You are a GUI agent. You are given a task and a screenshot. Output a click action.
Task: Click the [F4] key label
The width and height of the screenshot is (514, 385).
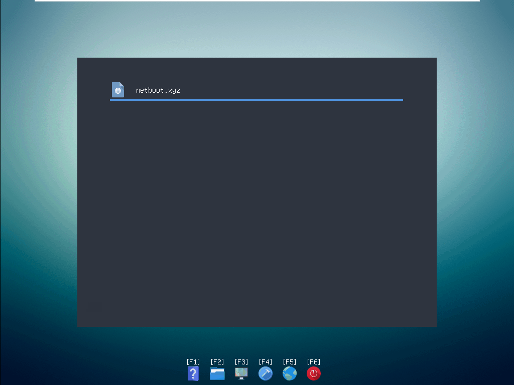point(266,362)
